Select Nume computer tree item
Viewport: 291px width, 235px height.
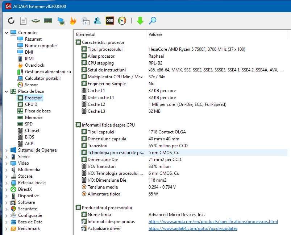pos(37,46)
